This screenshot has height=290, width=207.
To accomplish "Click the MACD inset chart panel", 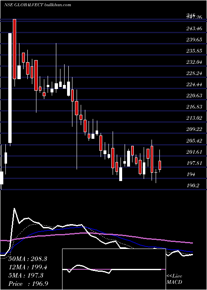I will tap(114, 269).
